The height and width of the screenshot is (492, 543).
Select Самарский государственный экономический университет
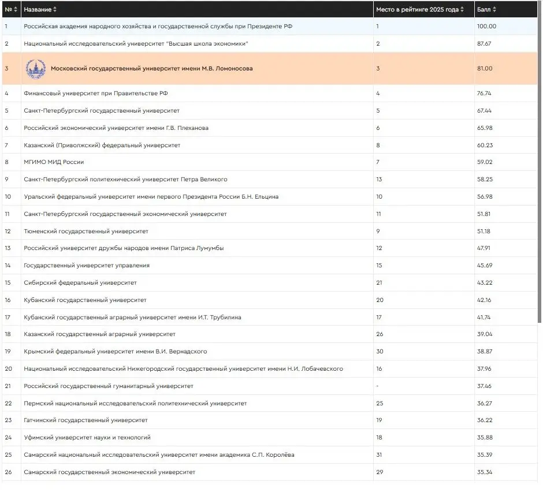(109, 472)
